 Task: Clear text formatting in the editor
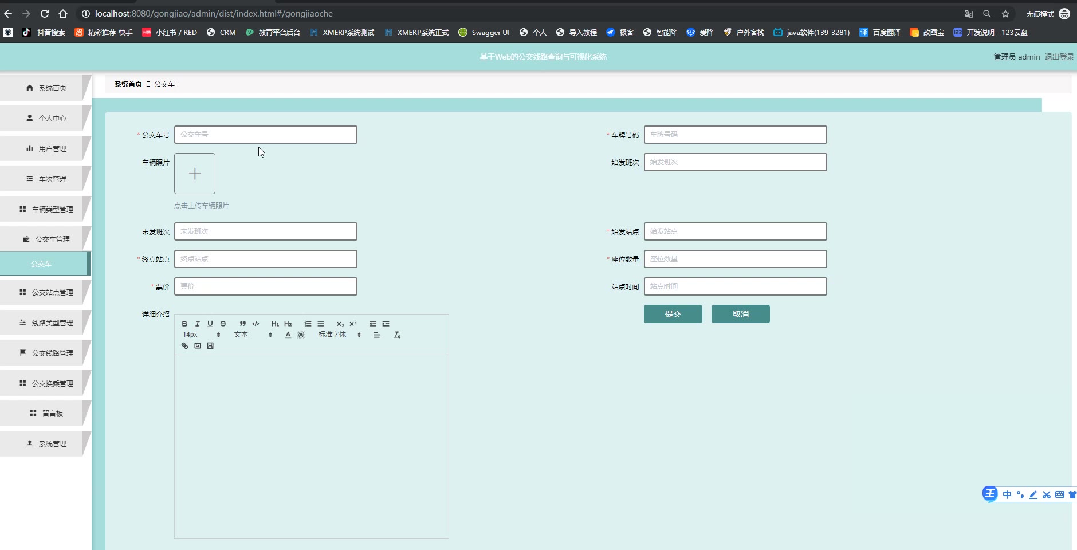click(397, 335)
